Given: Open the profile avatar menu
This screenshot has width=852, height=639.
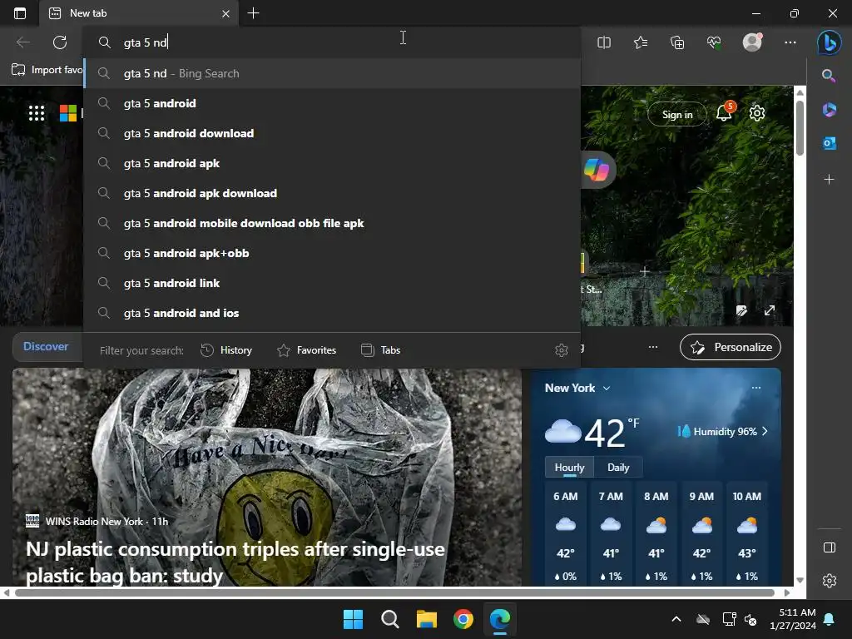Looking at the screenshot, I should (752, 42).
